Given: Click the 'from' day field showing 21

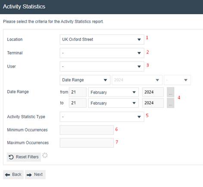Looking at the screenshot, I should pyautogui.click(x=78, y=92).
